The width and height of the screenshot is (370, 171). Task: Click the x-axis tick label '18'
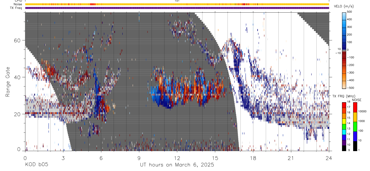pyautogui.click(x=253, y=158)
